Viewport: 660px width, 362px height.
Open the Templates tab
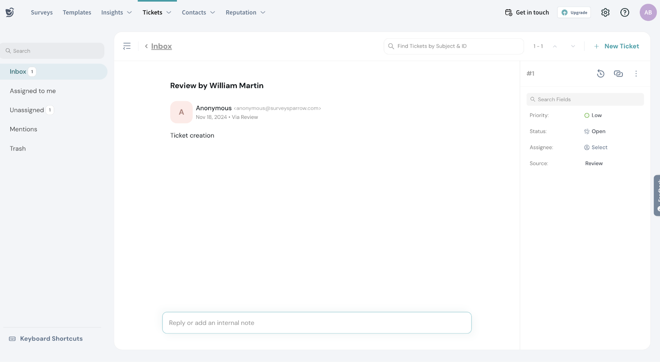pyautogui.click(x=77, y=12)
